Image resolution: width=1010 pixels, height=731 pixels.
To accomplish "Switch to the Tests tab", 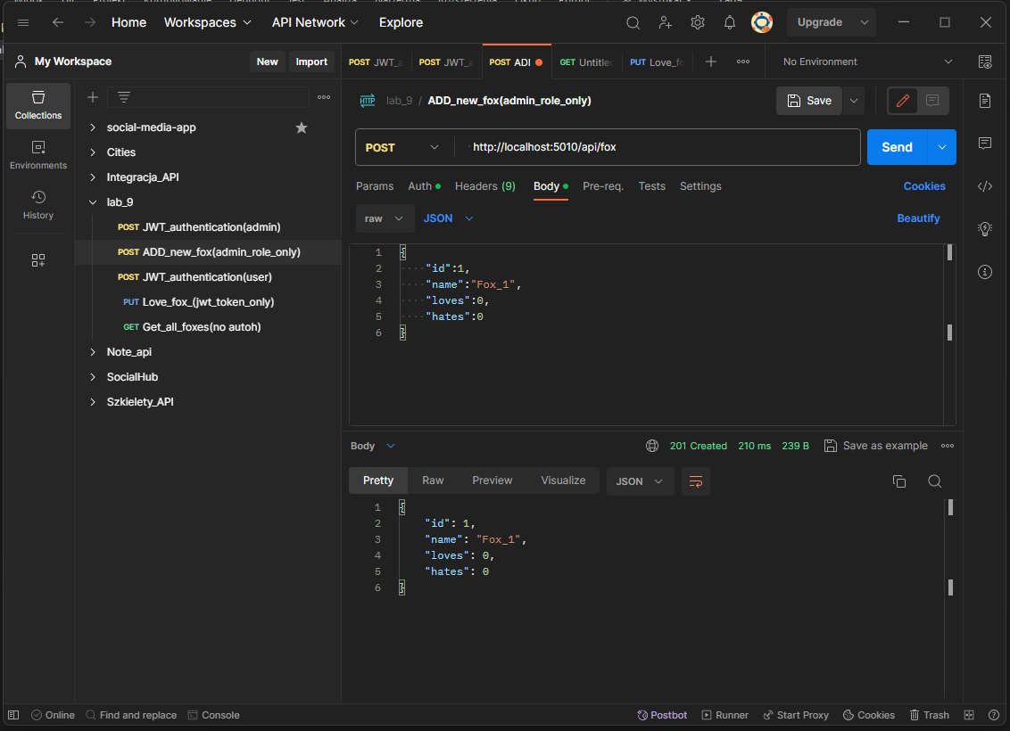I will 652,186.
